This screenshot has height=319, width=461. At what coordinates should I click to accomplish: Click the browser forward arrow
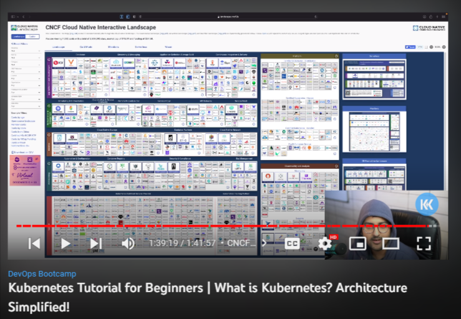(x=29, y=17)
